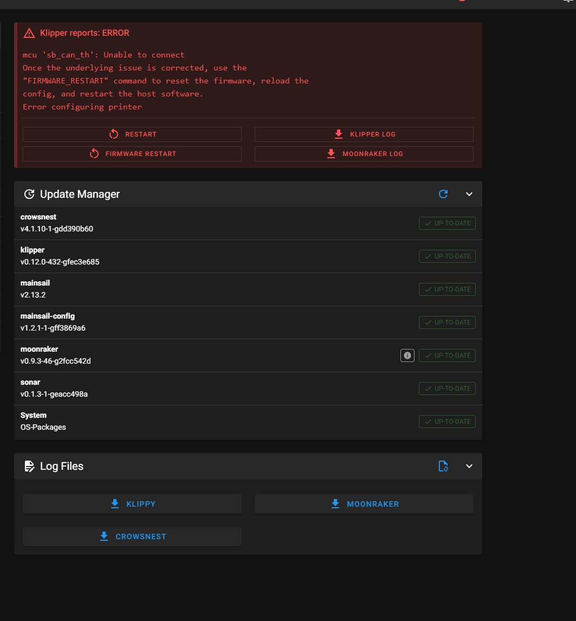The height and width of the screenshot is (621, 576).
Task: Download the MOONRAKER LOG from error panel
Action: 364,154
